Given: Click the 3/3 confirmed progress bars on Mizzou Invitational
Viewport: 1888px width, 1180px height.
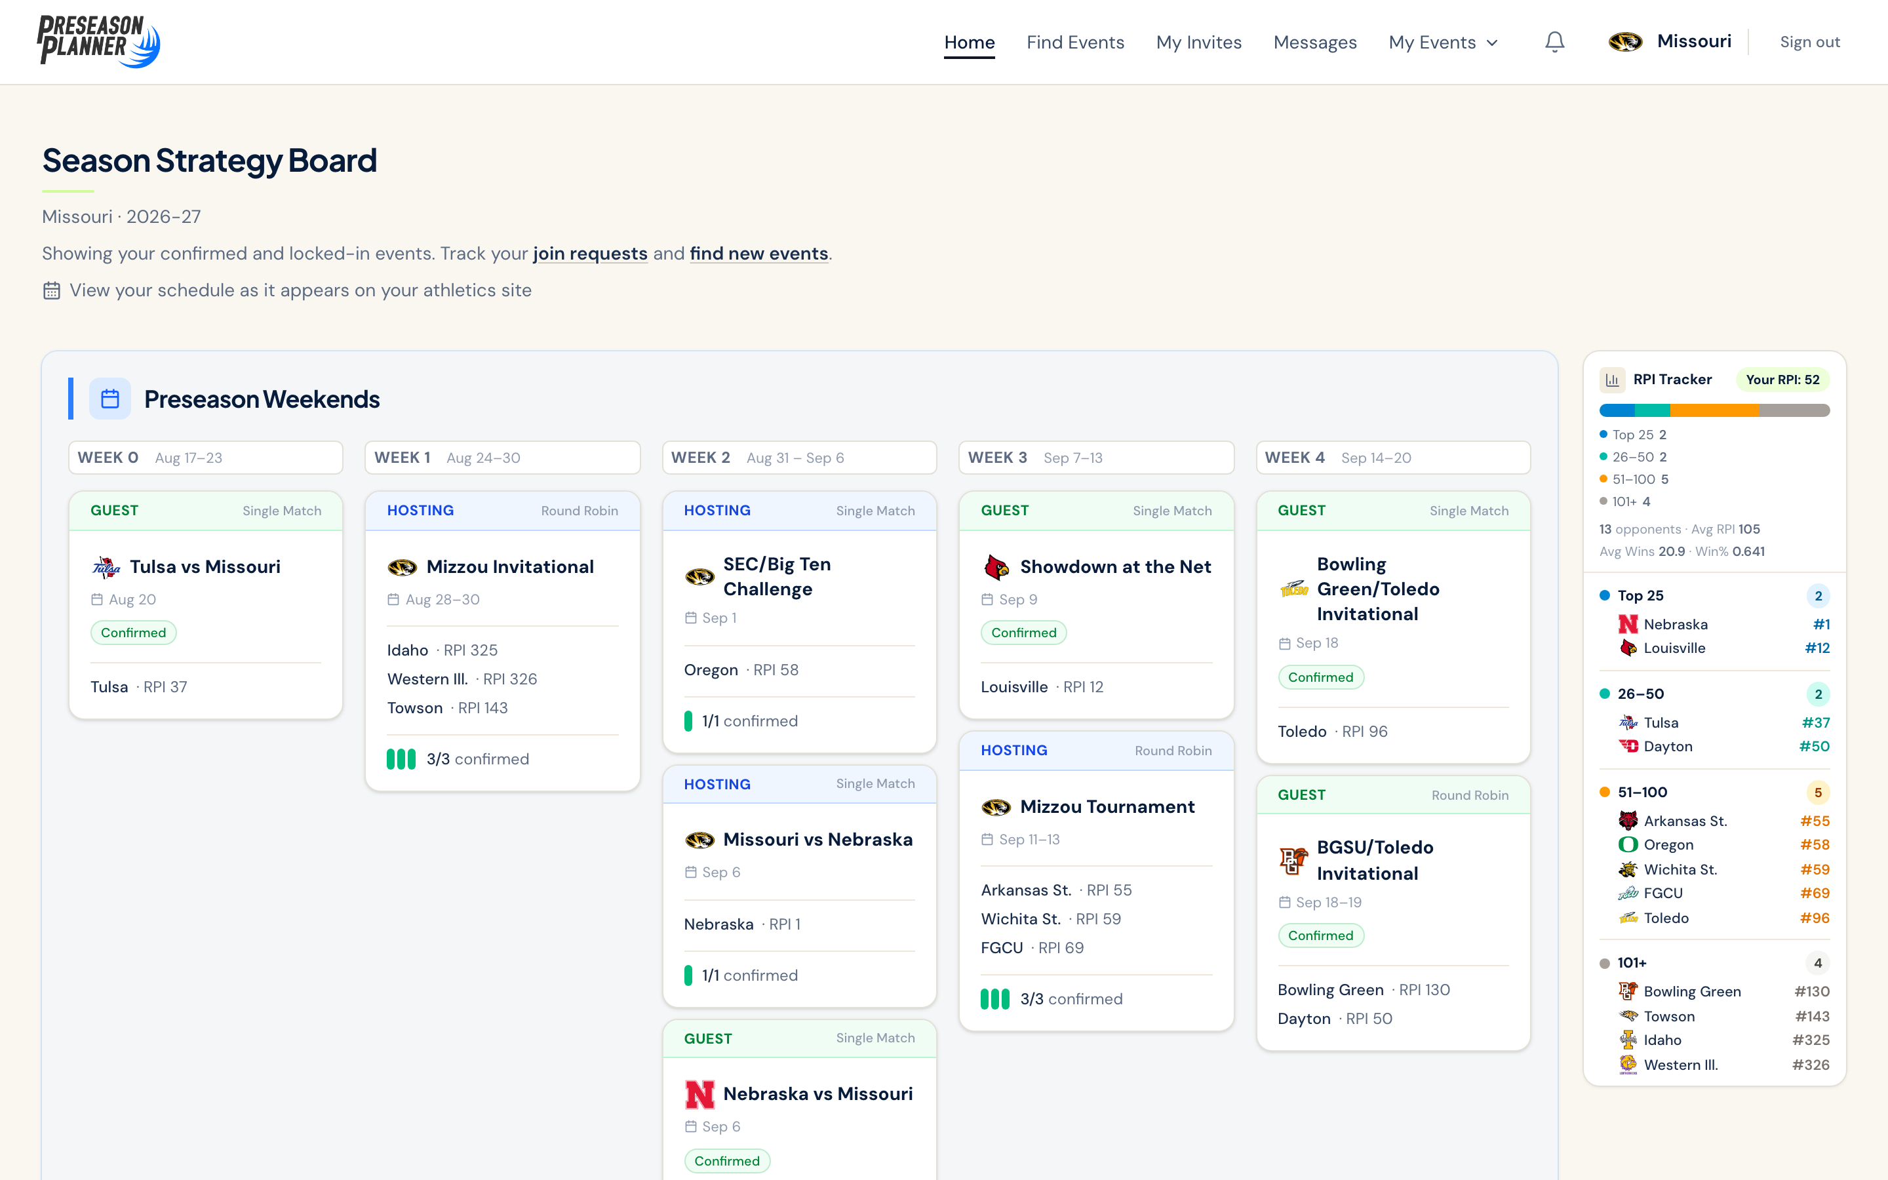Looking at the screenshot, I should pos(401,759).
